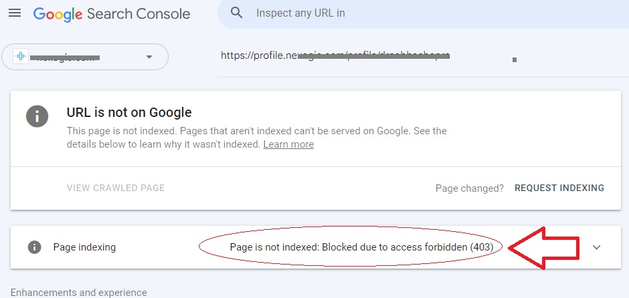Click the property name in selector
The width and height of the screenshot is (629, 298).
coord(68,57)
